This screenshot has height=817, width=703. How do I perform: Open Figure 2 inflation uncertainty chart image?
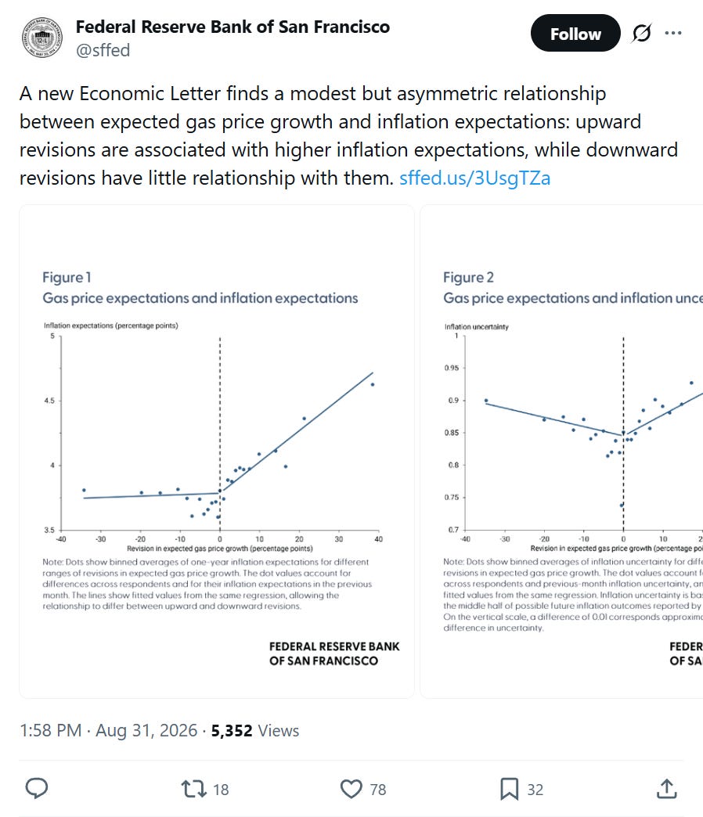[562, 452]
